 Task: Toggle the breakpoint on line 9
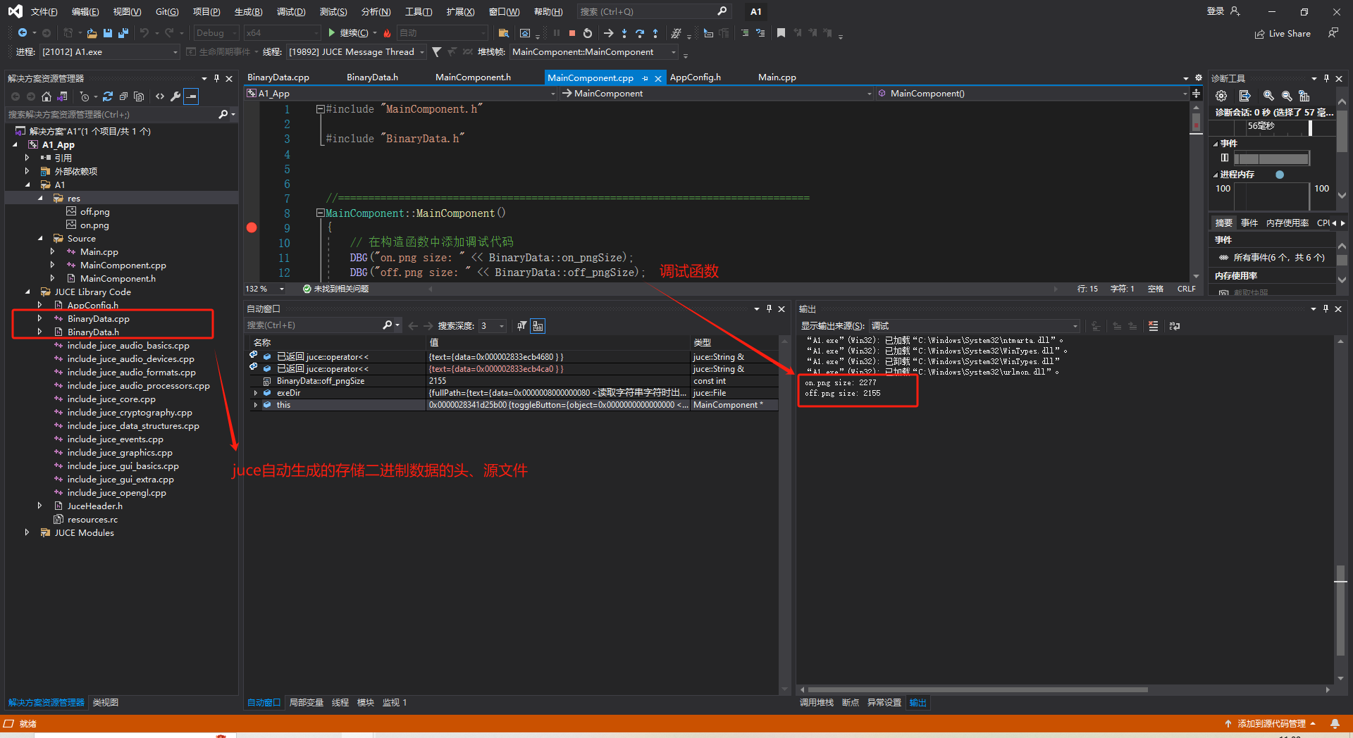[x=252, y=227]
